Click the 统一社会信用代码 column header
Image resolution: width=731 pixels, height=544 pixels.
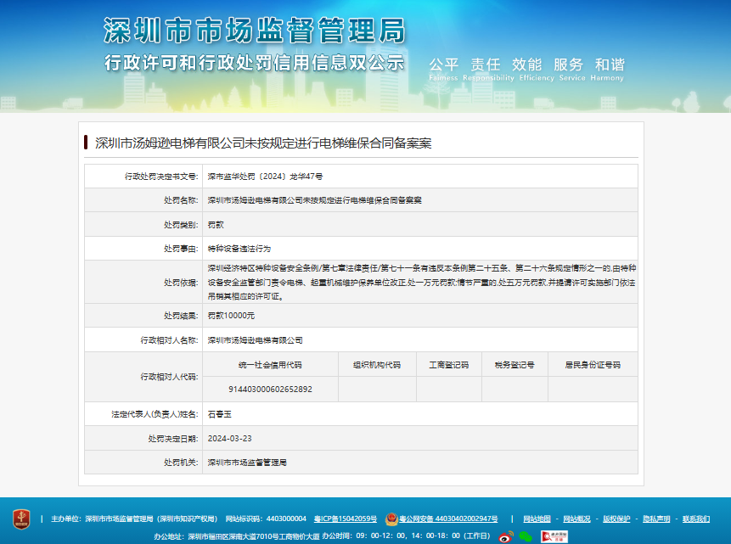tap(270, 365)
